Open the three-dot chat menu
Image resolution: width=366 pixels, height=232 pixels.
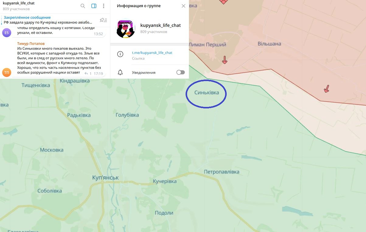coord(104,6)
